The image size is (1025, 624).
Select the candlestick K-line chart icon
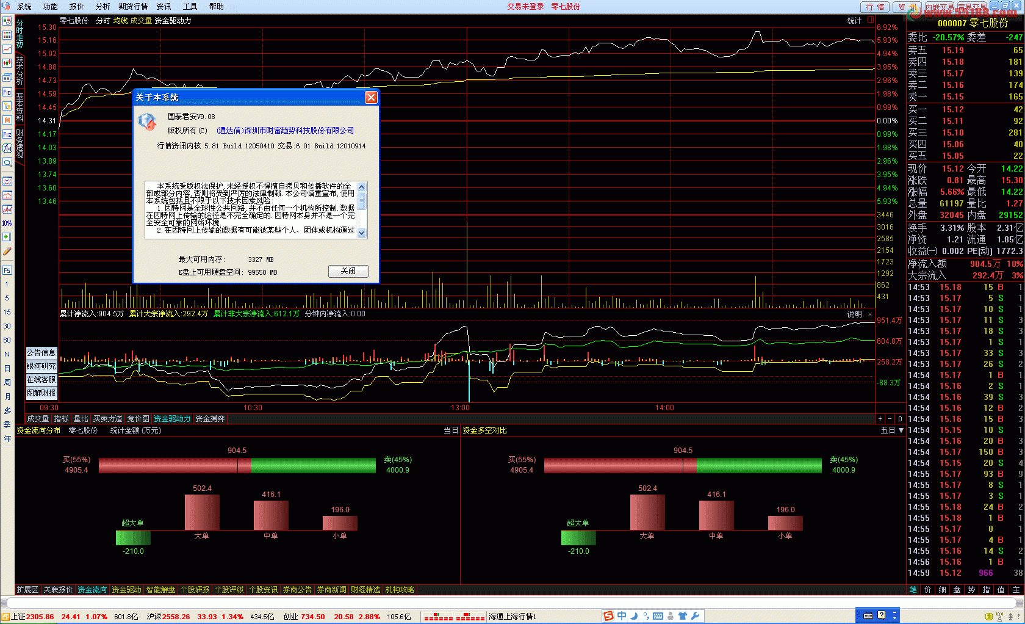[7, 63]
